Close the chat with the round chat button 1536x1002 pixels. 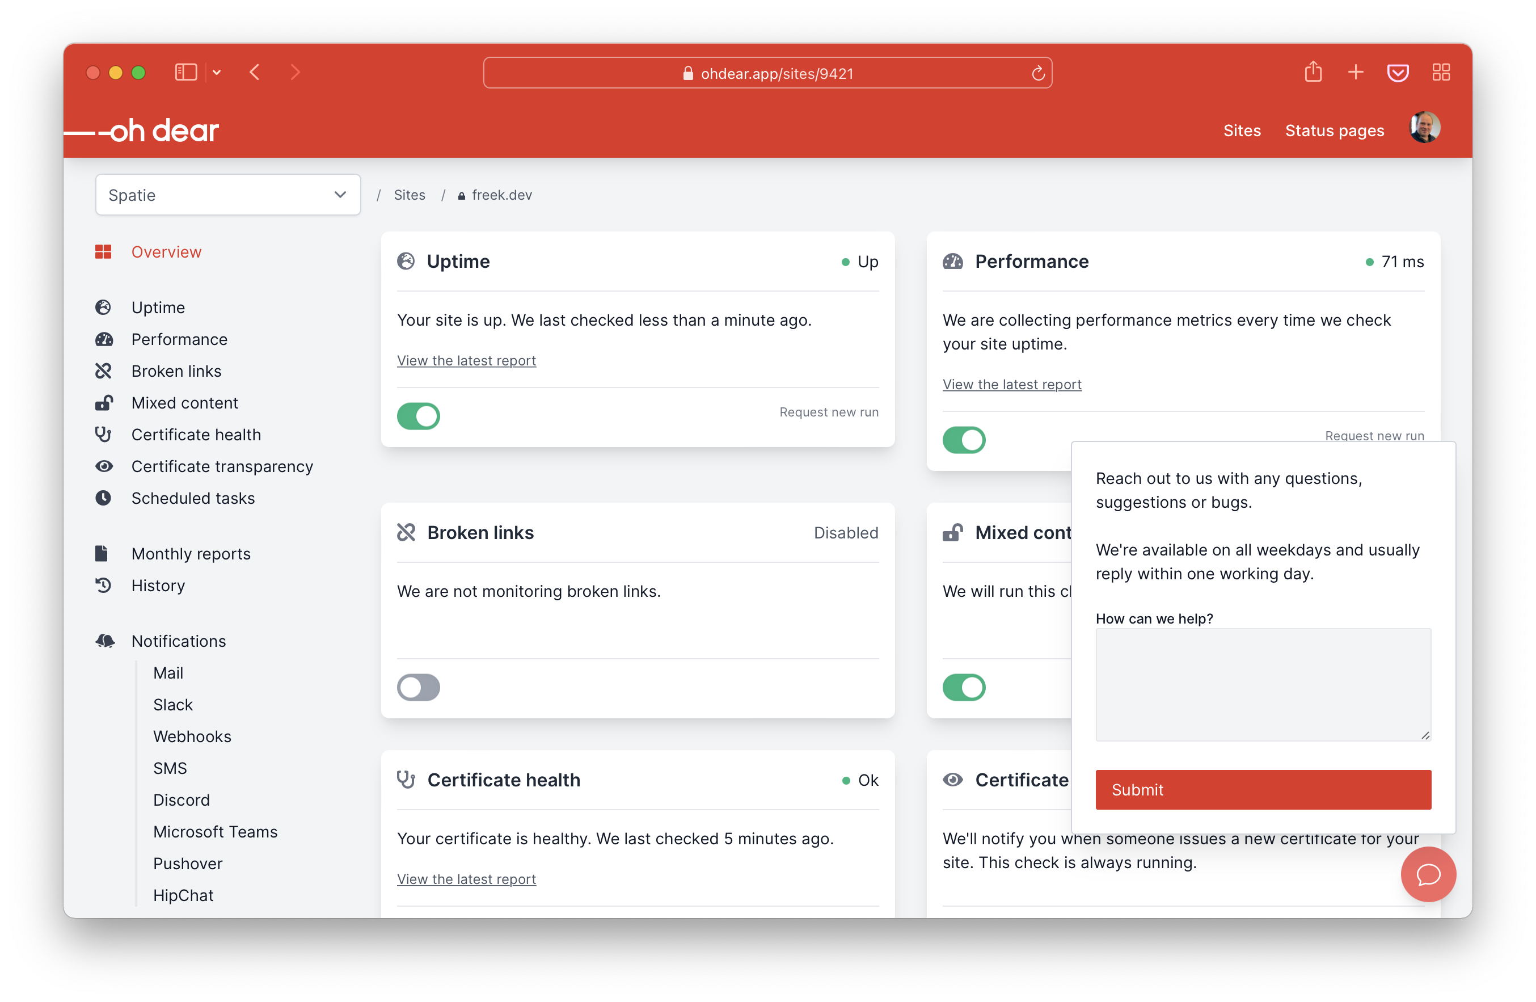[x=1428, y=874]
